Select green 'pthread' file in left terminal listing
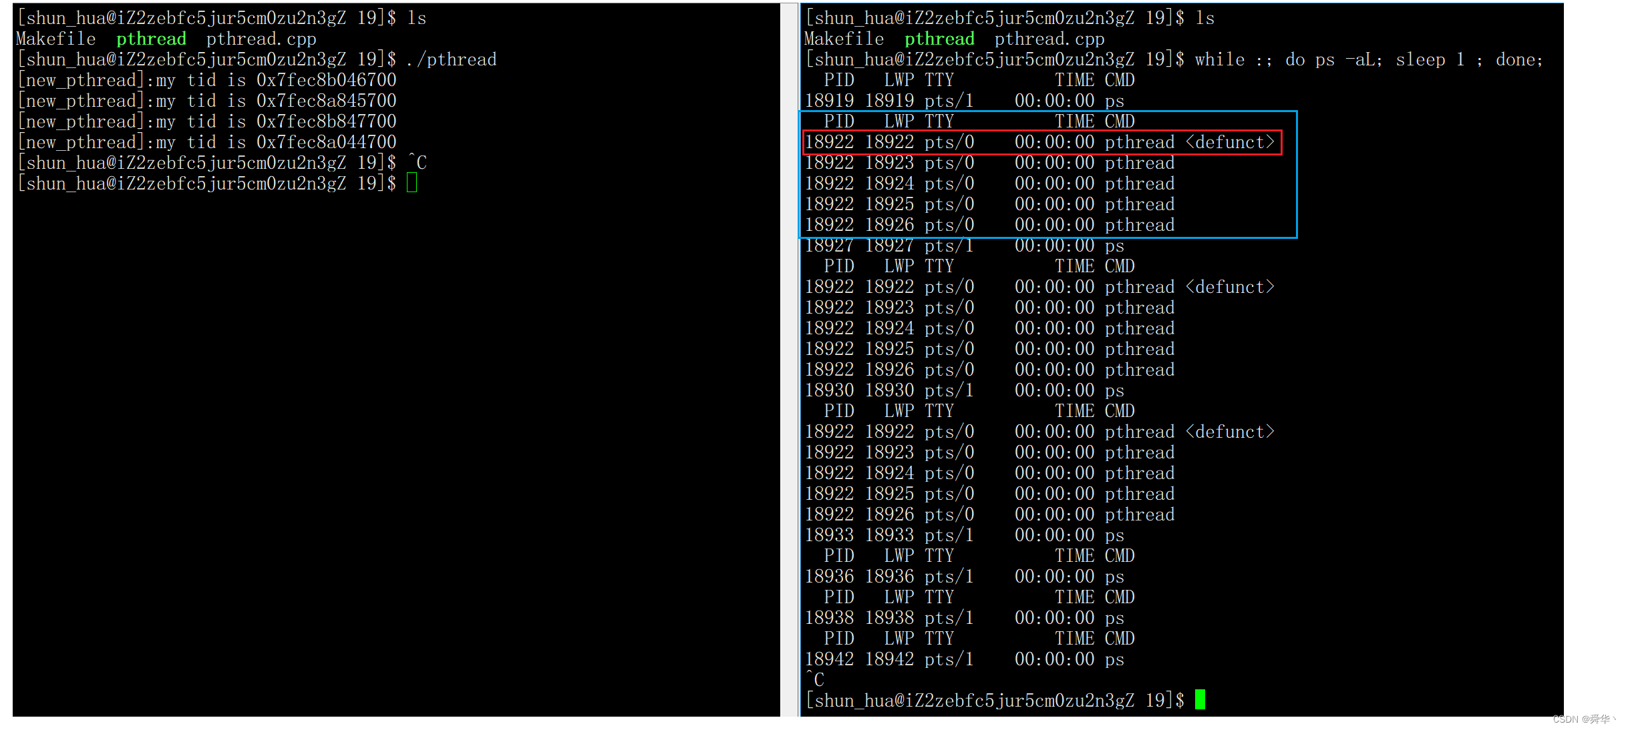The height and width of the screenshot is (730, 1626). (x=151, y=39)
